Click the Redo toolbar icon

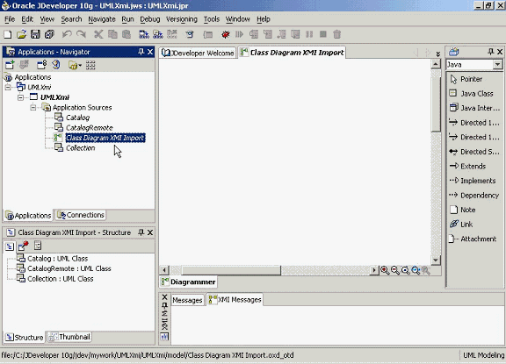(81, 34)
